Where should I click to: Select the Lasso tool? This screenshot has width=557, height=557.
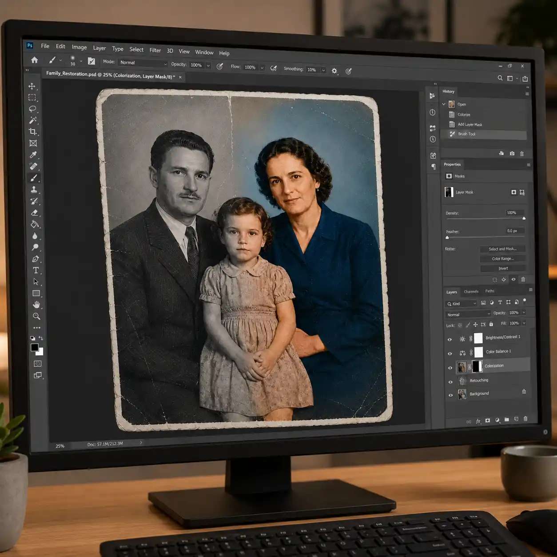[x=32, y=109]
